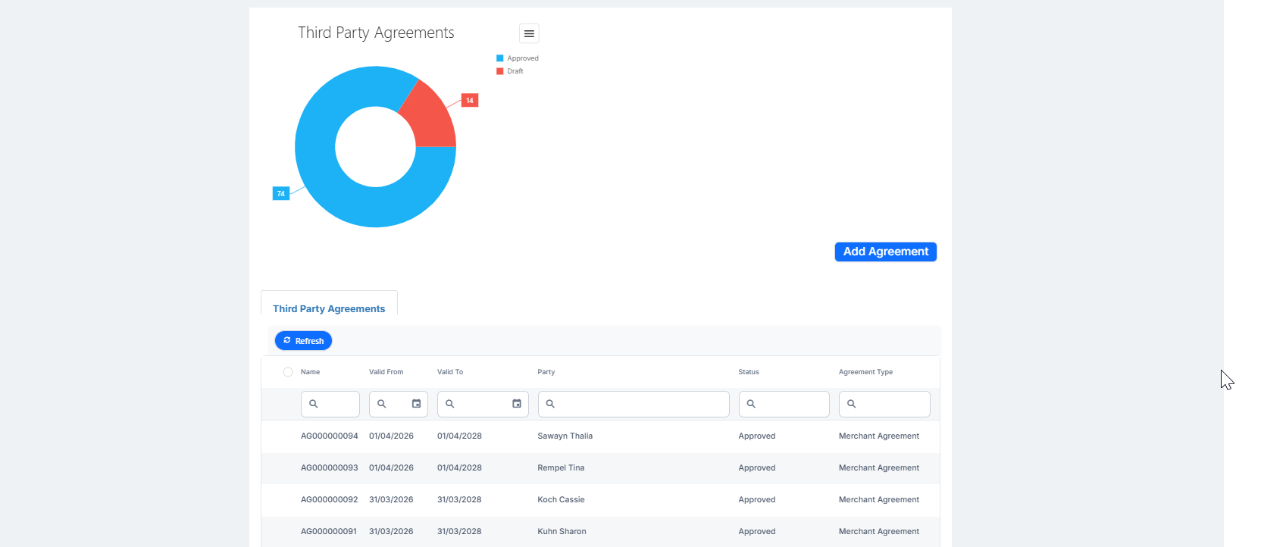Click the search icon in Party filter

(x=551, y=404)
